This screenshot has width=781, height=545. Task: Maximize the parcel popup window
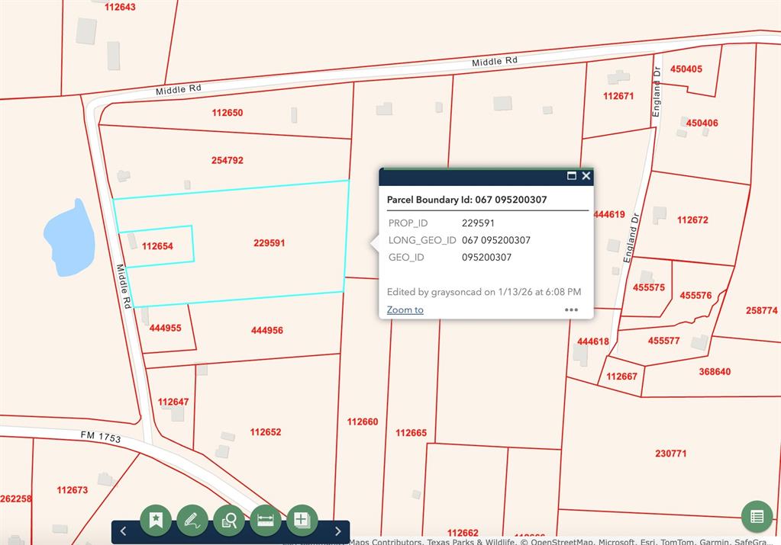(571, 176)
